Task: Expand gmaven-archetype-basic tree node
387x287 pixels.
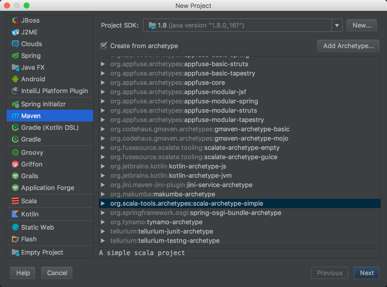Action: coord(103,129)
